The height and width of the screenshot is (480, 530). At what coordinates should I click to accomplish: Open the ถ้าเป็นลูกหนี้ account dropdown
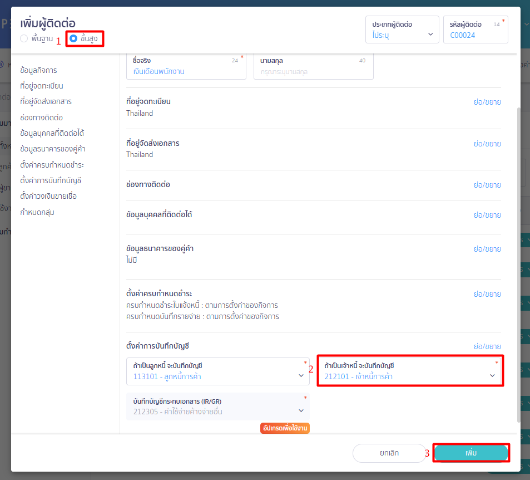coord(217,371)
